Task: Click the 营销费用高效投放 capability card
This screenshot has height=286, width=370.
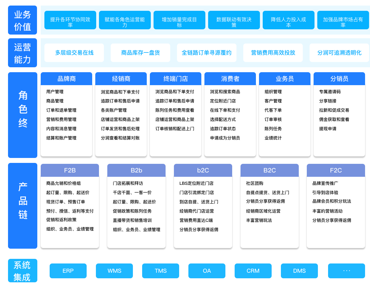Action: tap(273, 53)
